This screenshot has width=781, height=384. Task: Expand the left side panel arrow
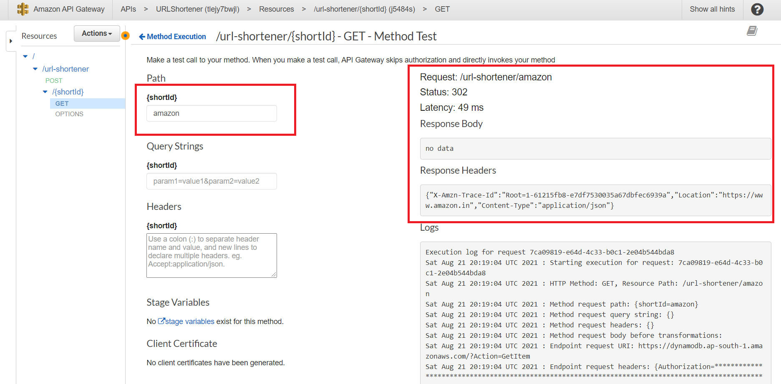coord(11,41)
